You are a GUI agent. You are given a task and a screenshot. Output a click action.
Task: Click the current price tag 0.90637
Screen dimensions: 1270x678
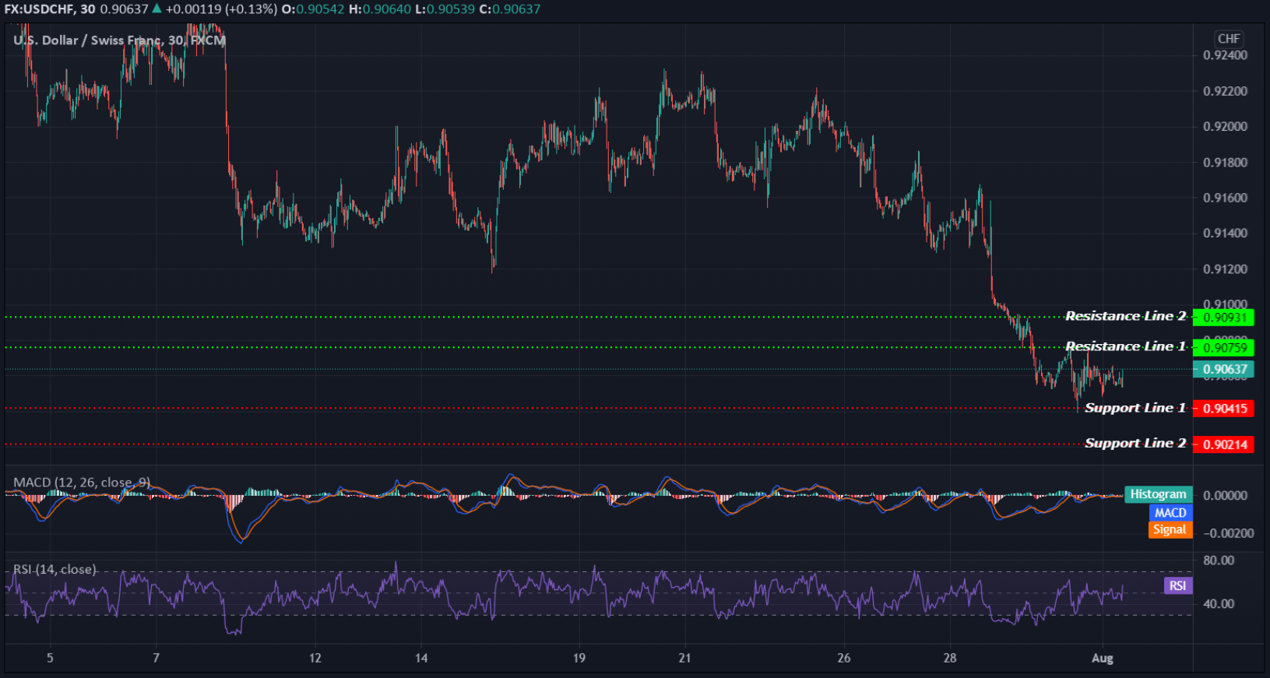[1223, 370]
